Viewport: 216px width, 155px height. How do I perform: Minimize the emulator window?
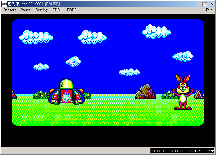[200, 4]
